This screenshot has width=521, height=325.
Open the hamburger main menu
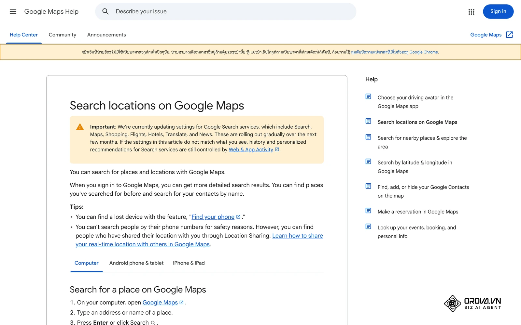(x=13, y=12)
